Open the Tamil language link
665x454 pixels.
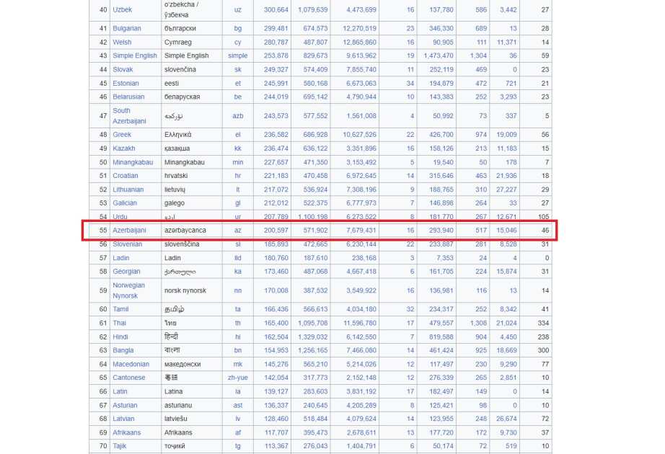[x=120, y=309]
